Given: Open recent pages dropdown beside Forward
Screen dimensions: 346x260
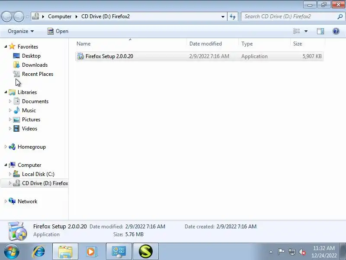Looking at the screenshot, I should point(27,16).
